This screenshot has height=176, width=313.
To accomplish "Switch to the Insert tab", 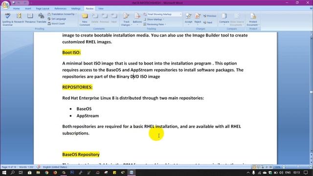I will point(28,9).
